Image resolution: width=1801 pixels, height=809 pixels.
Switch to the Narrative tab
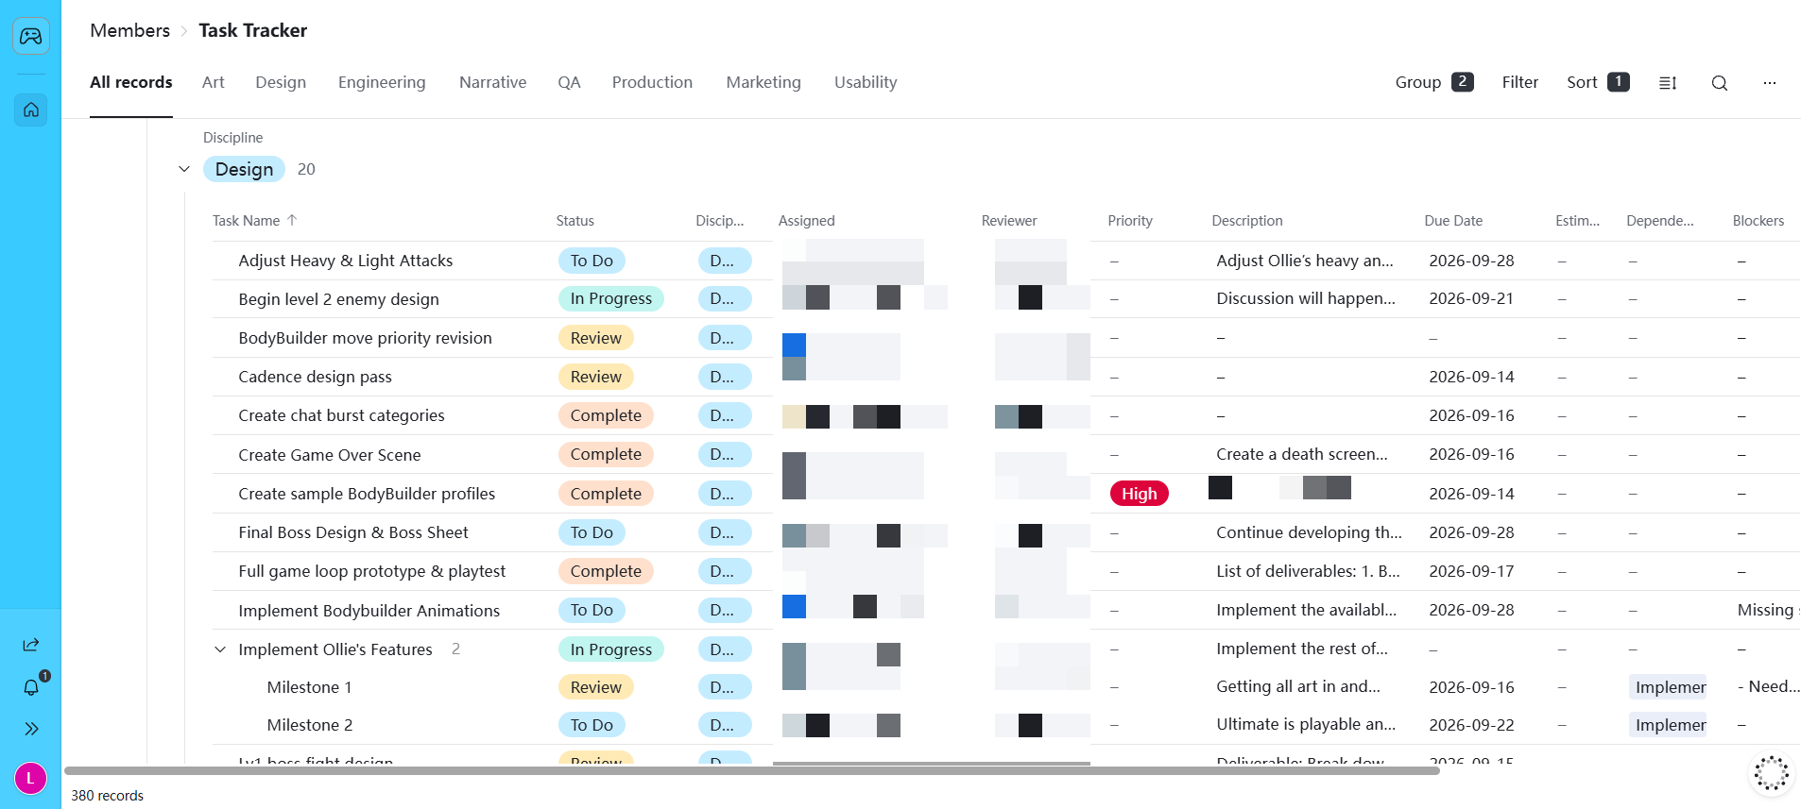click(492, 82)
